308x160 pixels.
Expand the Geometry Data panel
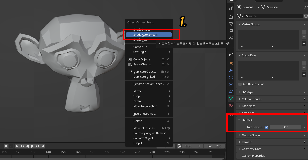pos(239,149)
